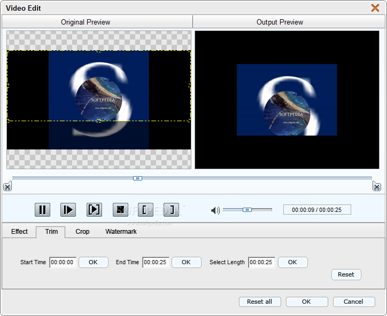Click the bottom OK button
Viewport: 387px width, 316px height.
[x=307, y=302]
